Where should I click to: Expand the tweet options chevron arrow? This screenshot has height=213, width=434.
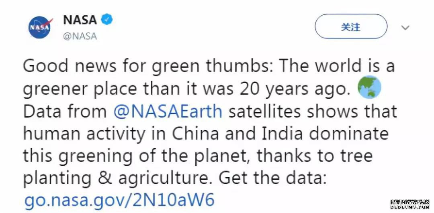[x=405, y=28]
